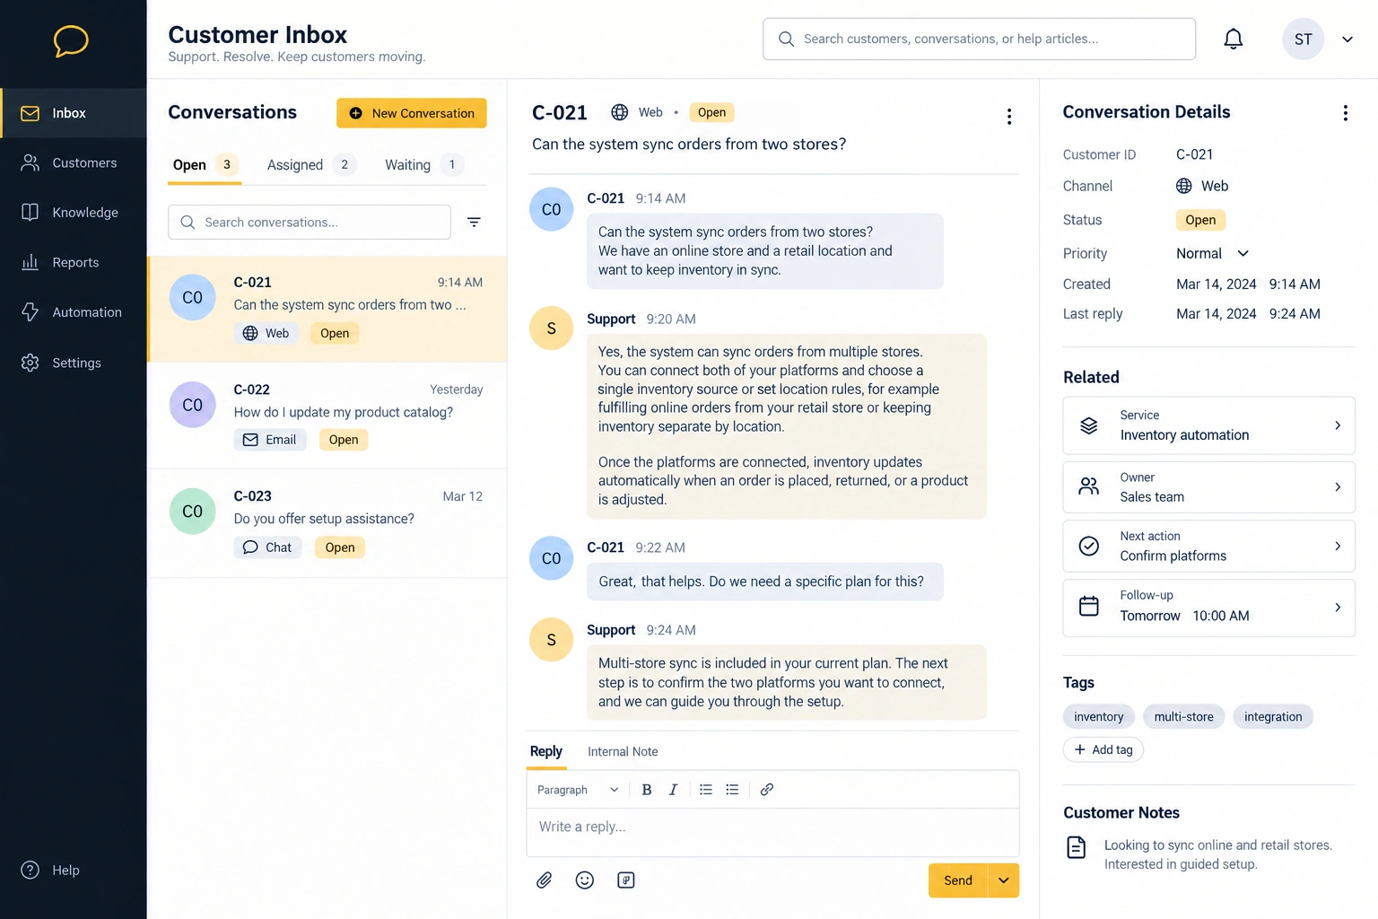The image size is (1378, 919).
Task: Expand the user account menu chevron
Action: pos(1347,39)
